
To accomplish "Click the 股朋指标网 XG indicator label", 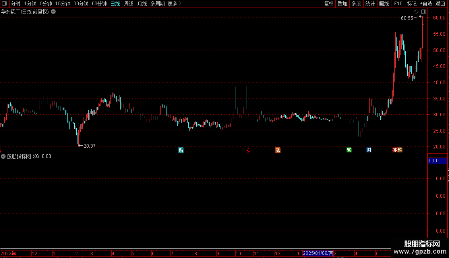I will (29, 156).
